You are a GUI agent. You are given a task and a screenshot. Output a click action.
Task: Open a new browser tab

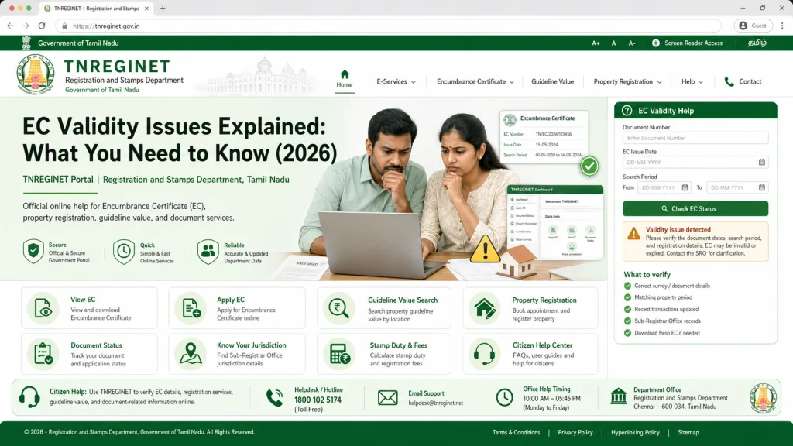tap(163, 8)
